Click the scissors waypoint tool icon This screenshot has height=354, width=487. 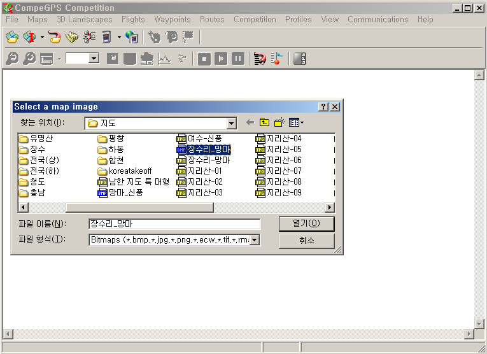click(89, 38)
